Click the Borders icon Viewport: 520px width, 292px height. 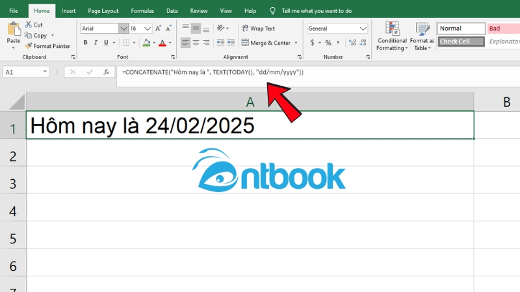126,42
